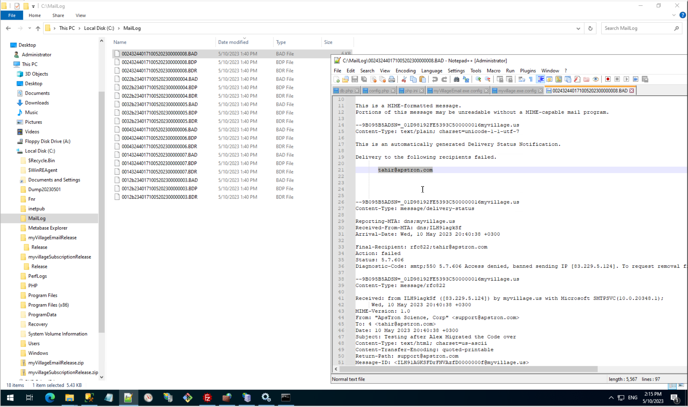Open the Quick Access Toolbar dropdown arrow

tap(33, 6)
